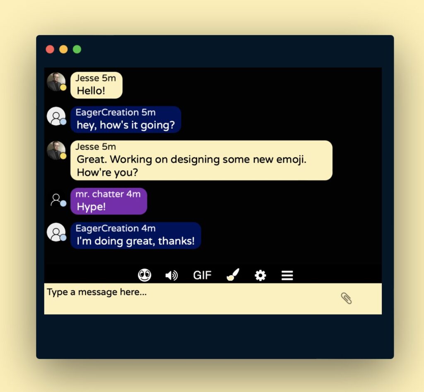Click the speaker sound icon
The width and height of the screenshot is (424, 392).
[x=171, y=276]
